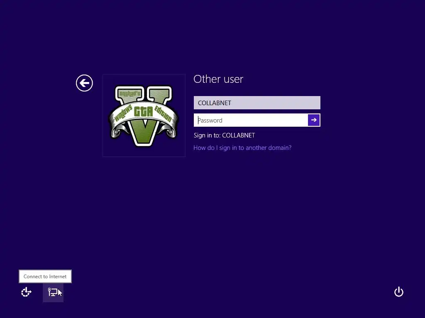This screenshot has width=425, height=318.
Task: Open the Ease of Access options icon
Action: (x=26, y=292)
